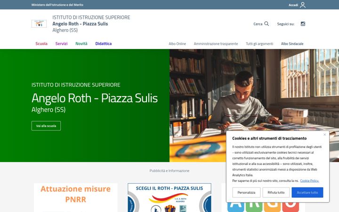Open the Scegli il Roth - Piazza Sulis banner
This screenshot has height=212, width=339.
[x=169, y=197]
